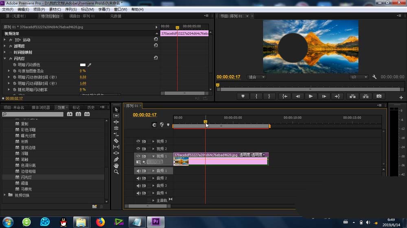
Task: Expand the Motion effect properties
Action: (4, 40)
